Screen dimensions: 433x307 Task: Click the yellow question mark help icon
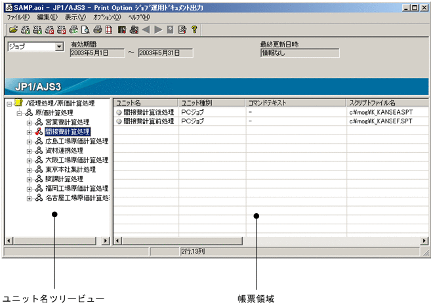(x=194, y=30)
